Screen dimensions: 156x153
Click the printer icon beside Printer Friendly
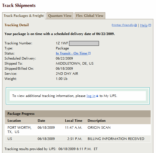pyautogui.click(x=135, y=25)
